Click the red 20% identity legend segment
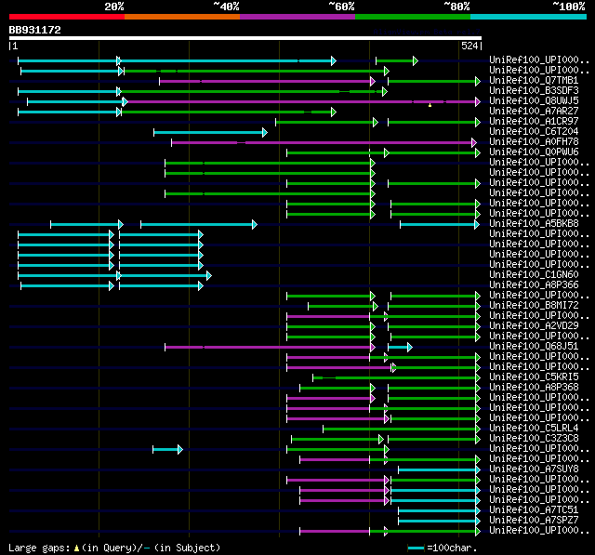The width and height of the screenshot is (595, 555). 67,17
